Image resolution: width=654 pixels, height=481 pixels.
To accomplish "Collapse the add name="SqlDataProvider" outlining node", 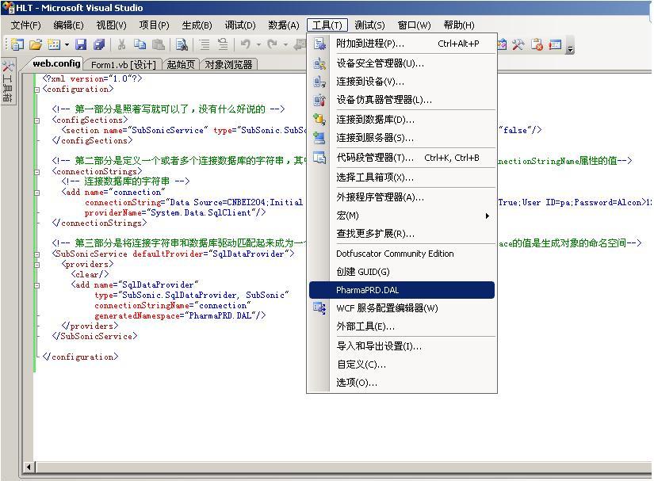I will 37,285.
